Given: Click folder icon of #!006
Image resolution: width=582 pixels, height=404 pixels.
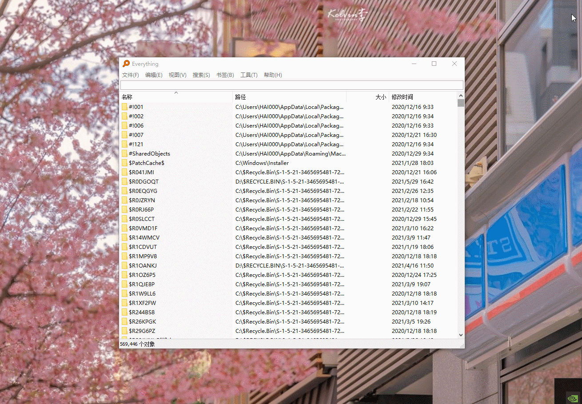Looking at the screenshot, I should tap(124, 125).
